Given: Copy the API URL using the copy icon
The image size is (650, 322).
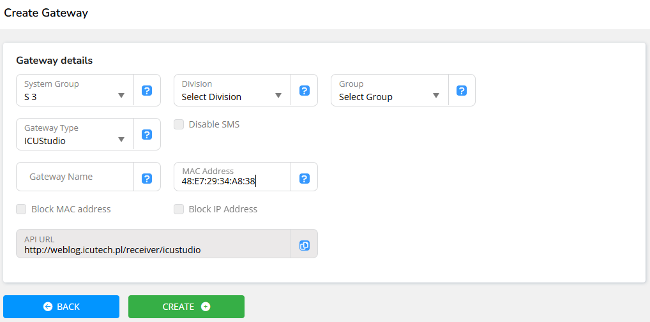Looking at the screenshot, I should [305, 245].
